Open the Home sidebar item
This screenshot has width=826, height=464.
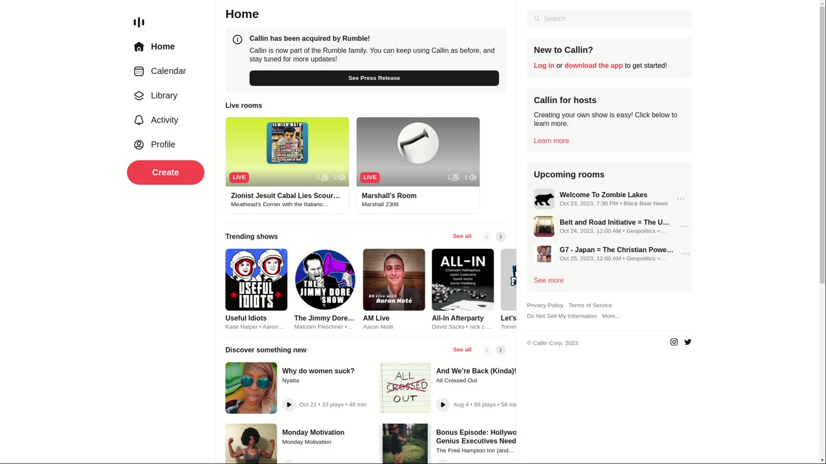pos(154,46)
